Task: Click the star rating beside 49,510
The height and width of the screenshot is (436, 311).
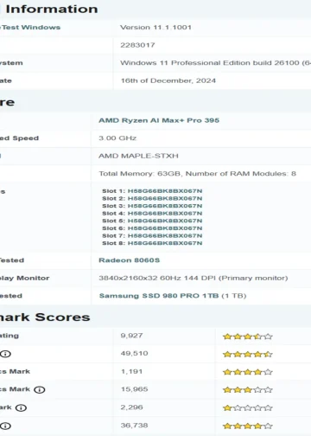Action: 248,354
